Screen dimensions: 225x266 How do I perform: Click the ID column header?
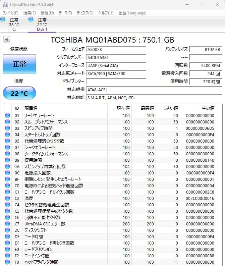tap(17, 108)
